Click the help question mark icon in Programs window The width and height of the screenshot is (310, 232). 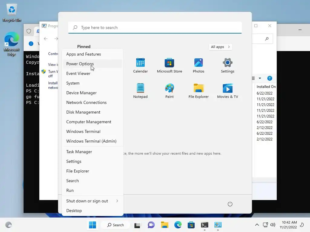click(x=270, y=78)
